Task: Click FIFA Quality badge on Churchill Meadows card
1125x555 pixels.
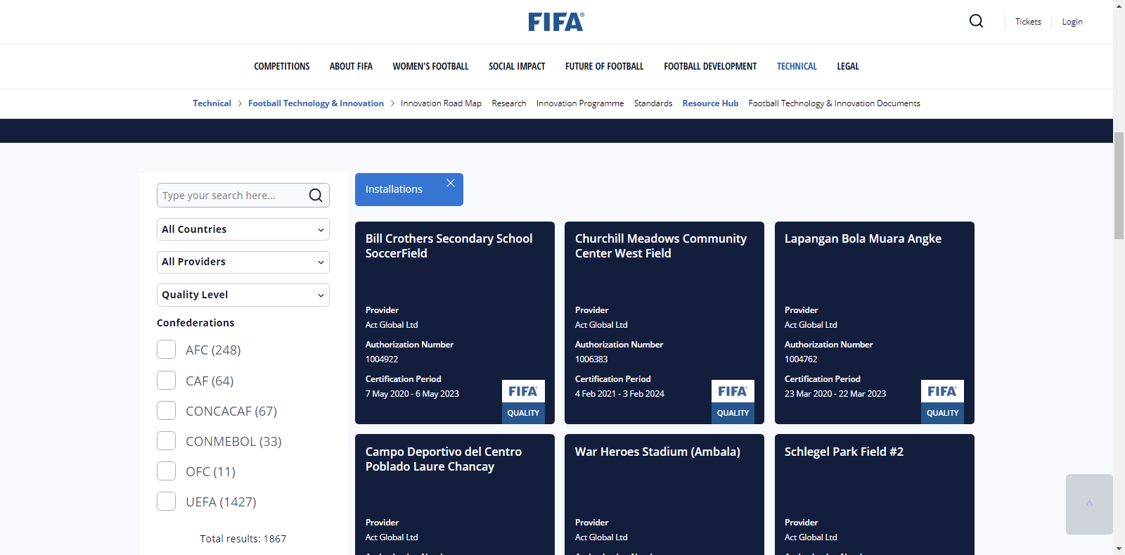Action: tap(733, 401)
